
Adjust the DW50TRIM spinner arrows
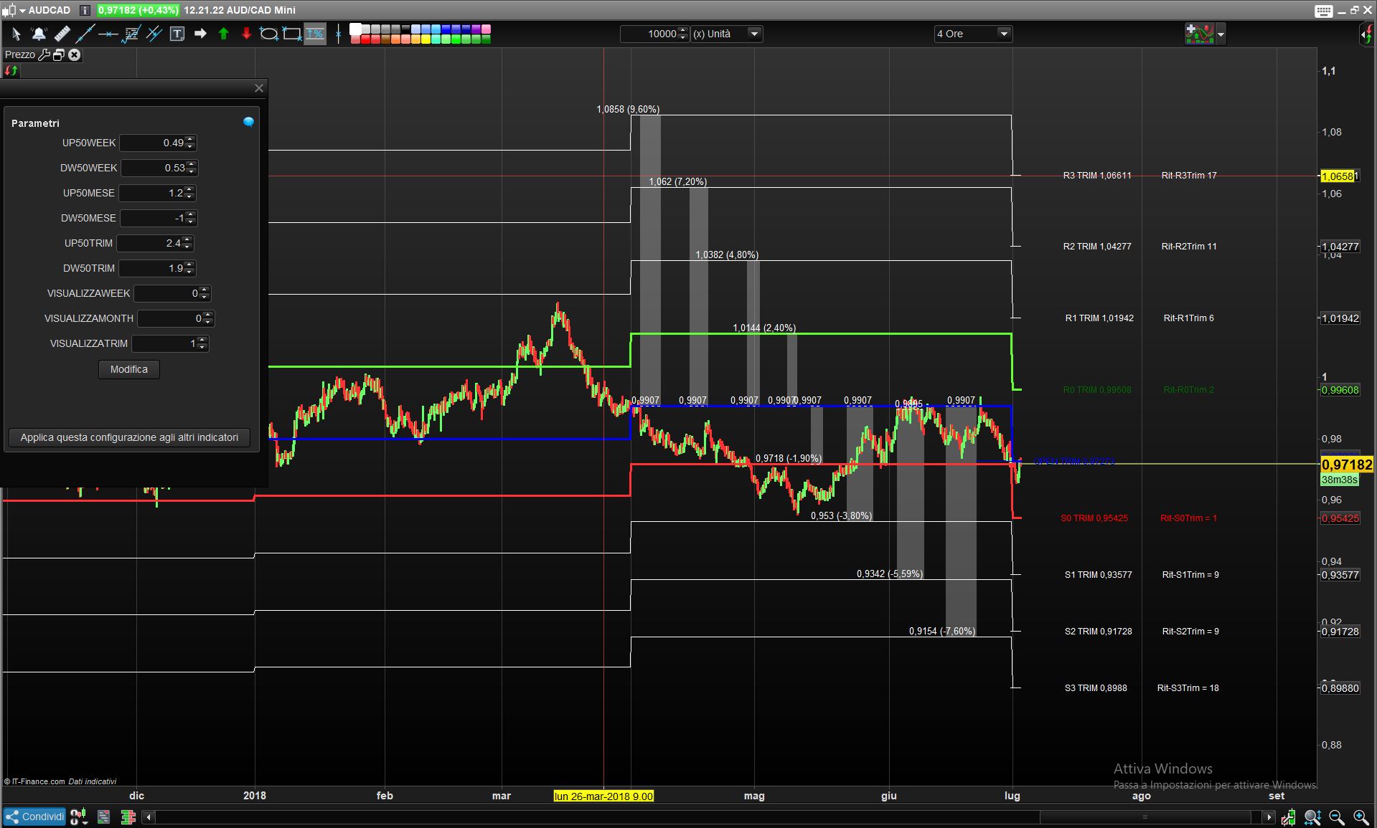190,268
